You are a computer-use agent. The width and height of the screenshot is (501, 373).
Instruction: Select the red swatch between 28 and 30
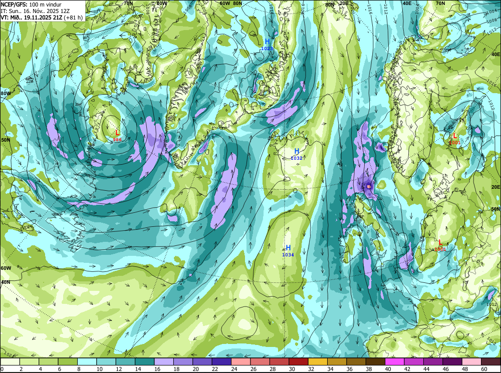click(279, 361)
